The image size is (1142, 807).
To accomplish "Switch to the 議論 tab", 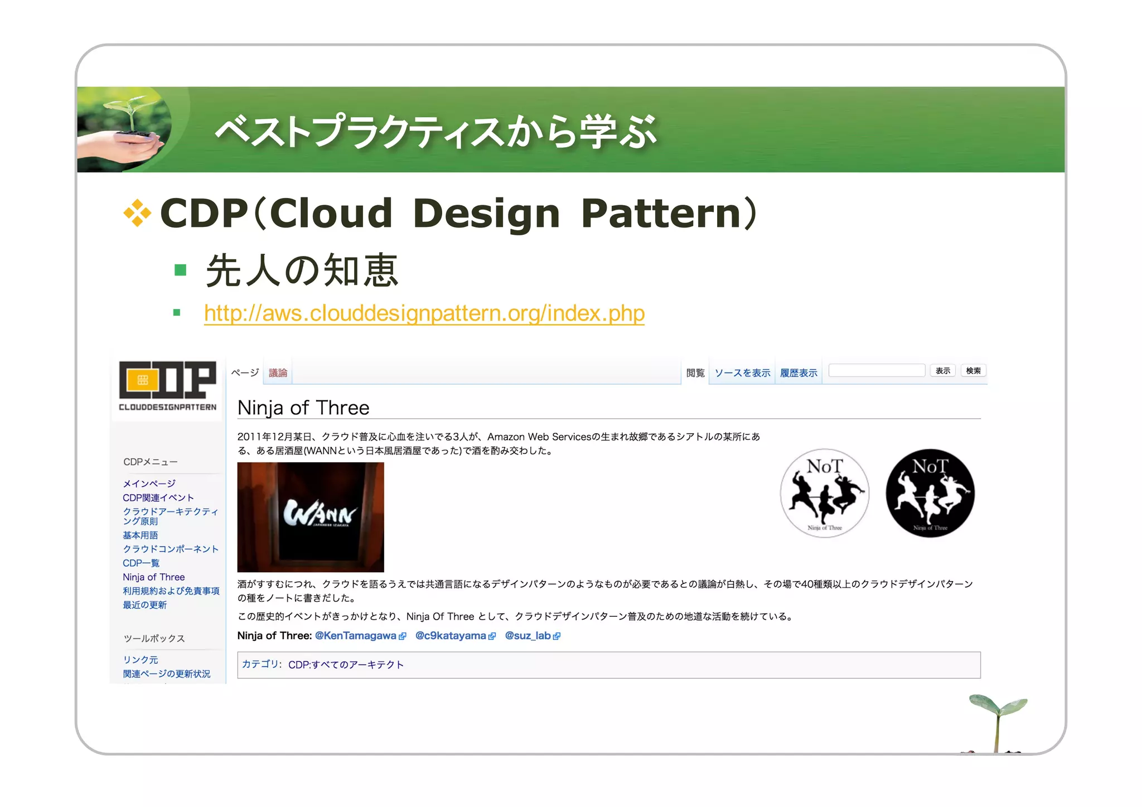I will click(x=278, y=373).
